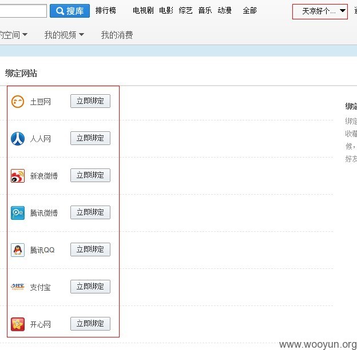Click the Sina Weibo (新浪微博) logo icon
Image resolution: width=357 pixels, height=350 pixels.
click(x=18, y=176)
